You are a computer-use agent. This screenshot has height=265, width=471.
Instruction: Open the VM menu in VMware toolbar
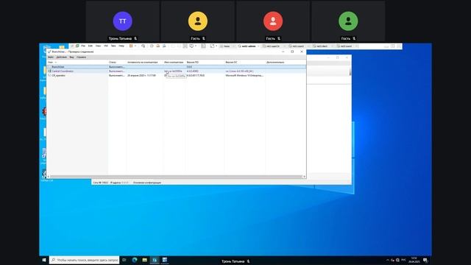coord(106,46)
